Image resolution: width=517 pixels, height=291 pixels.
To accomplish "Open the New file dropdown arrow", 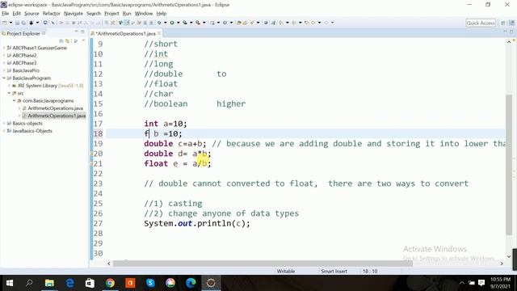I will pyautogui.click(x=11, y=23).
